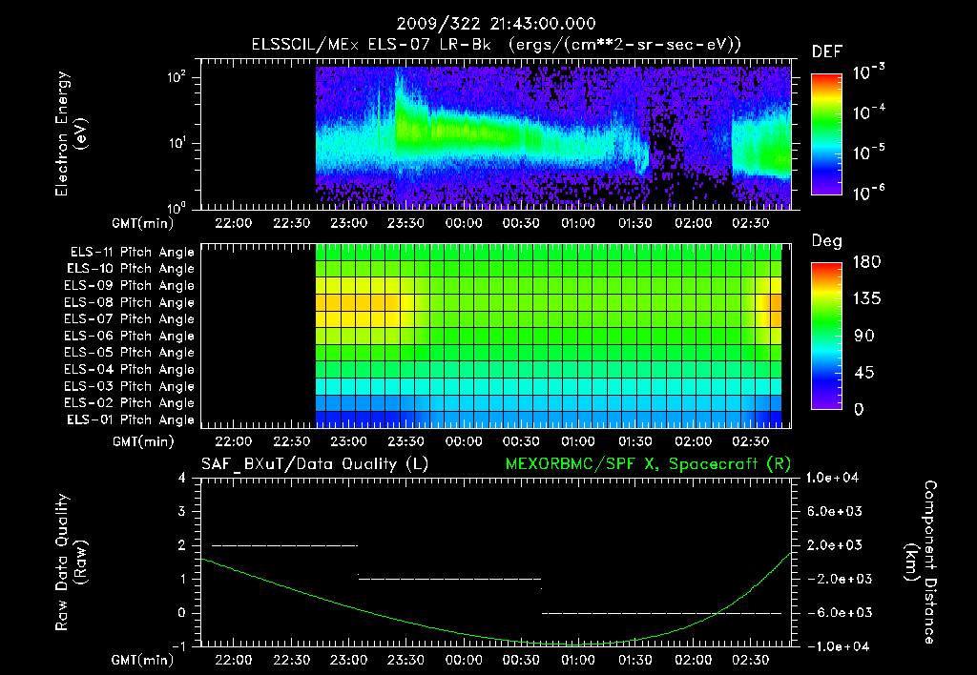Click the 10^-3 tick on DEF color bar
Screen dimensions: 977x675
click(x=868, y=72)
